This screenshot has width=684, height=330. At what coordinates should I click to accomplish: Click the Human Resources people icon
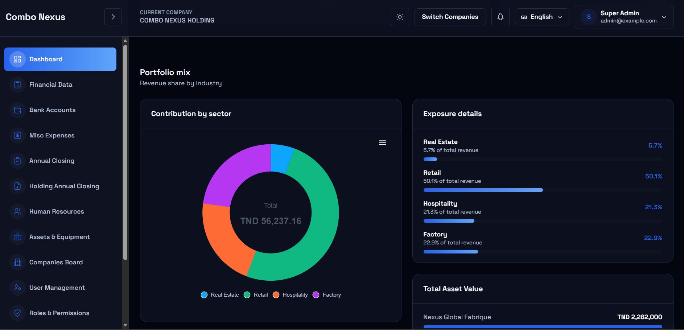17,211
